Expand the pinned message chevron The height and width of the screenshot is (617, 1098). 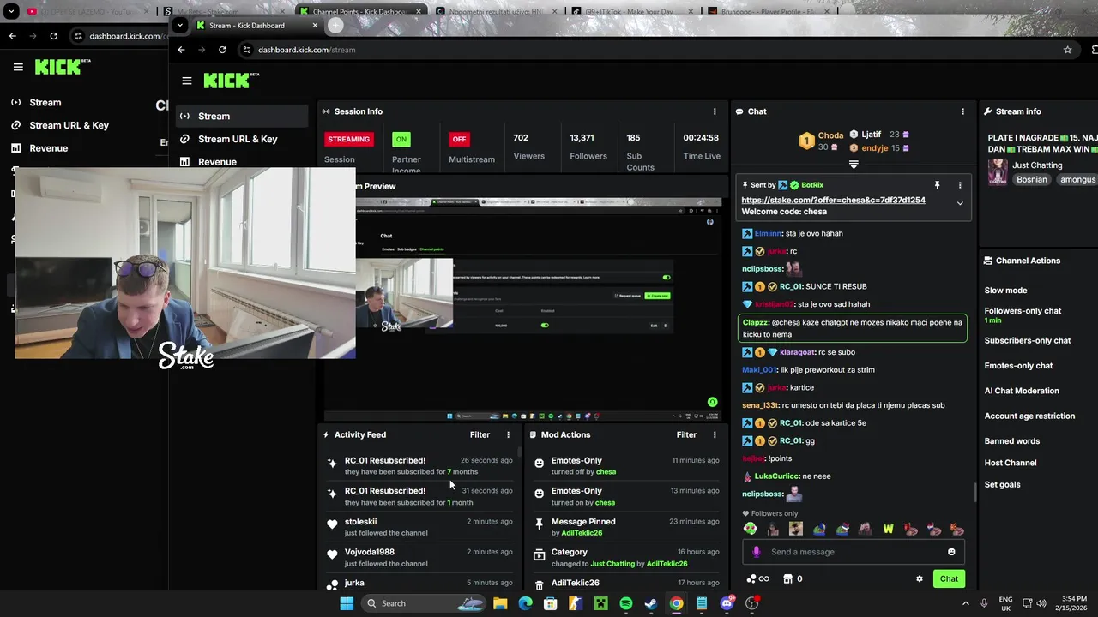[960, 203]
